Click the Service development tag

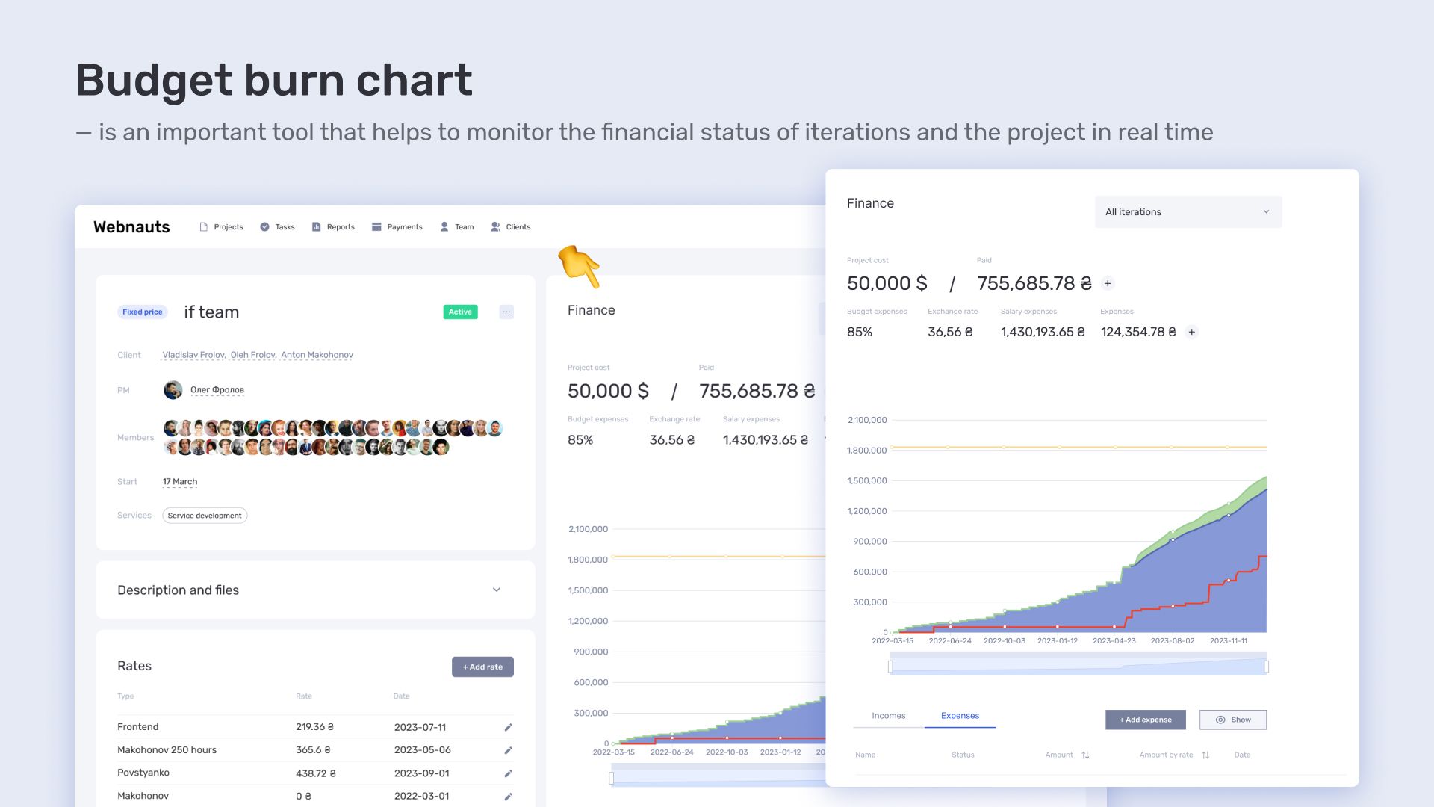pos(205,516)
